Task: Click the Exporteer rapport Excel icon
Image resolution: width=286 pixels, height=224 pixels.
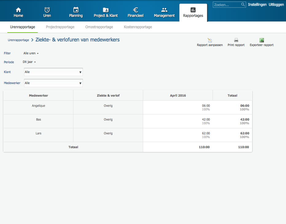Action: coord(261,40)
